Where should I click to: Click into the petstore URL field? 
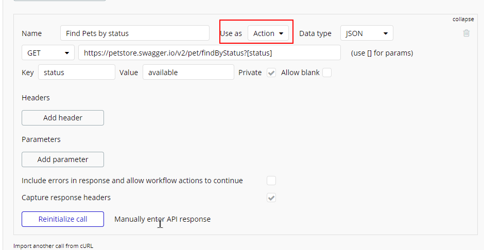[210, 52]
